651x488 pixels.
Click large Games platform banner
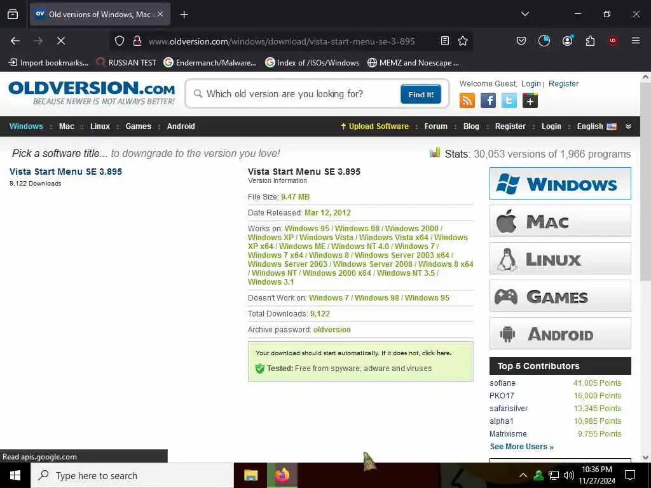(x=560, y=296)
